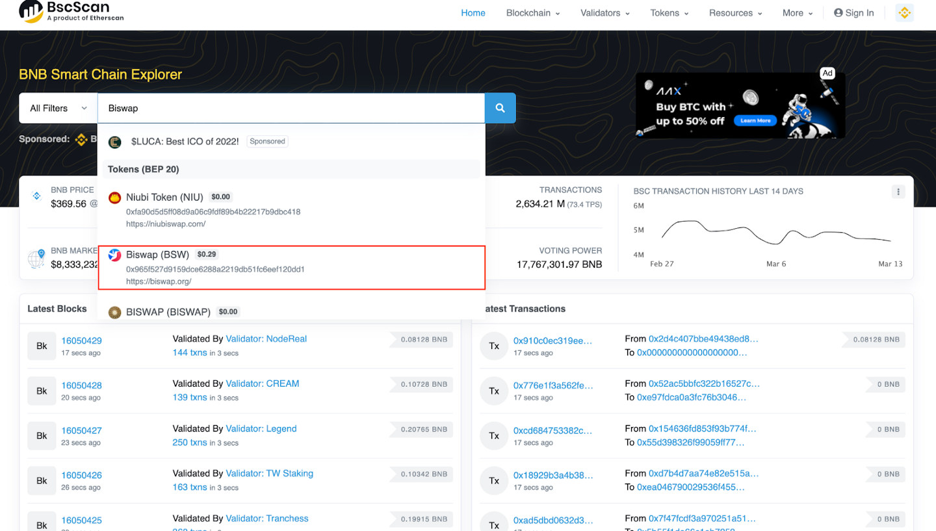
Task: Open To address 0xea046790029536f455
Action: click(691, 487)
